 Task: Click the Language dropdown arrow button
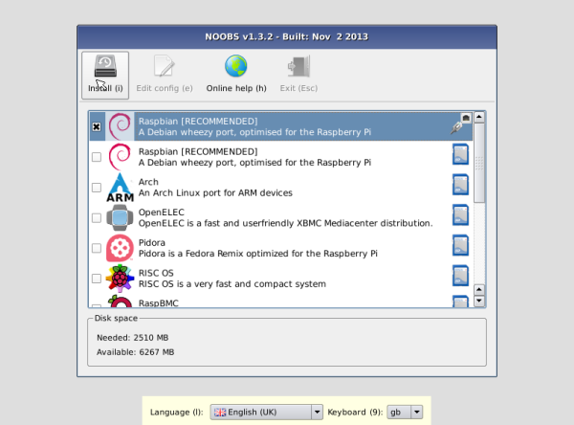(317, 413)
